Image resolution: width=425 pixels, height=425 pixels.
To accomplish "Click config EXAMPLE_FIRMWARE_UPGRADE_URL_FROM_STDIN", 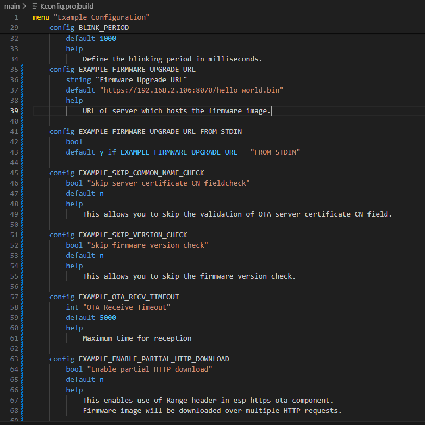I will pyautogui.click(x=146, y=132).
